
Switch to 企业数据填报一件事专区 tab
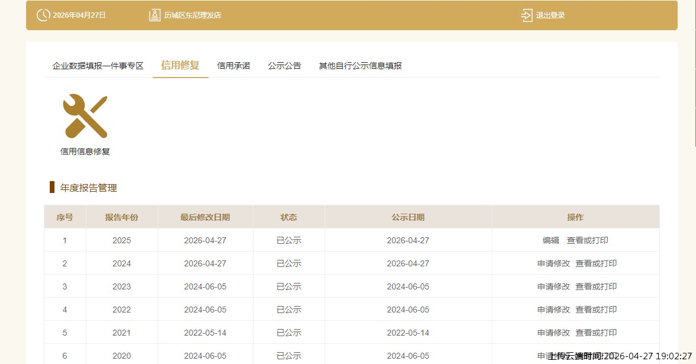[x=98, y=66]
